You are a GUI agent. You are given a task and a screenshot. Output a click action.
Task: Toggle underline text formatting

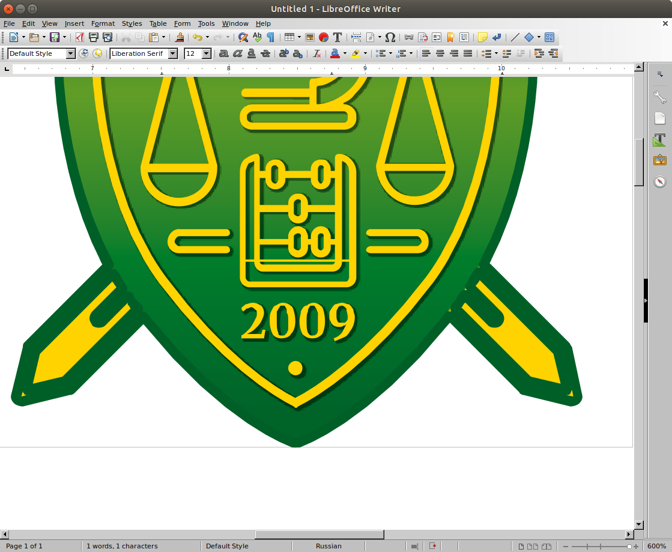pyautogui.click(x=252, y=53)
